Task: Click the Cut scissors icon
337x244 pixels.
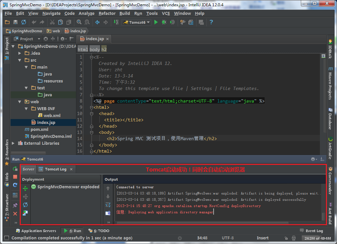Action: click(52, 22)
